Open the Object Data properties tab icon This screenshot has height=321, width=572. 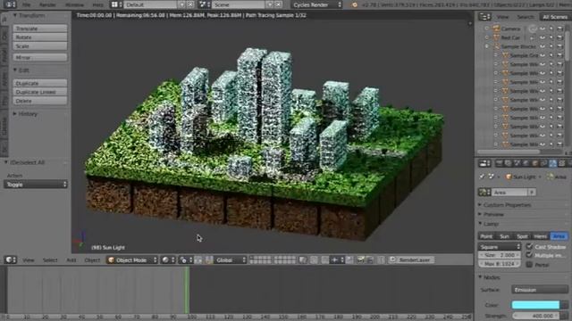click(x=553, y=163)
